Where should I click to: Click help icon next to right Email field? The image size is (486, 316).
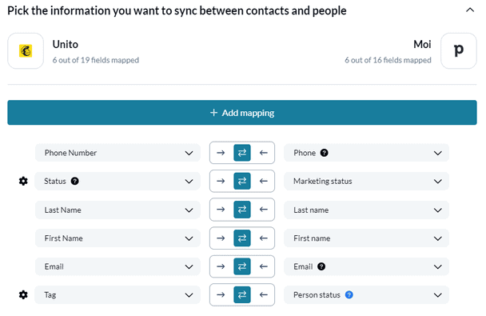click(x=321, y=266)
